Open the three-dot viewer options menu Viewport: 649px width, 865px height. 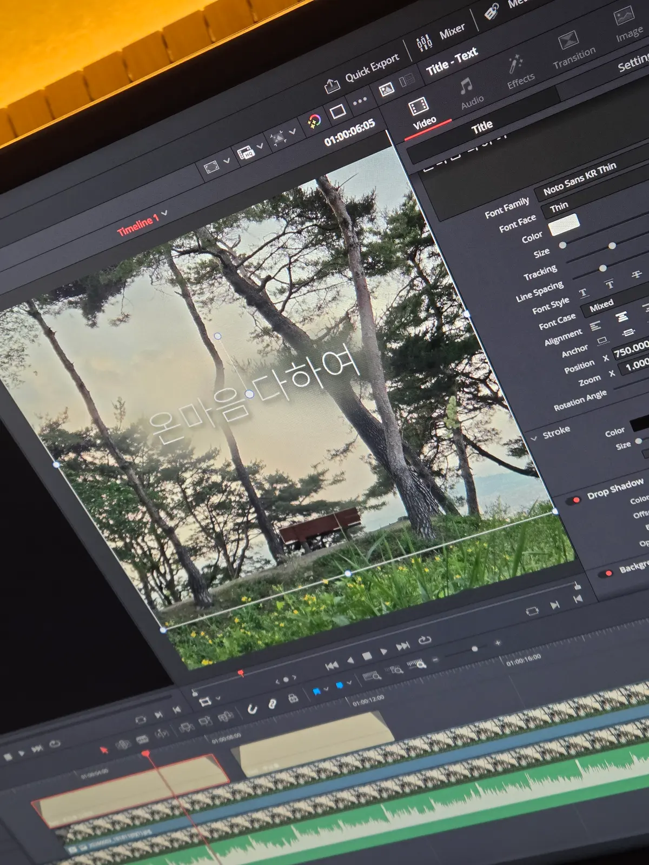pos(360,101)
